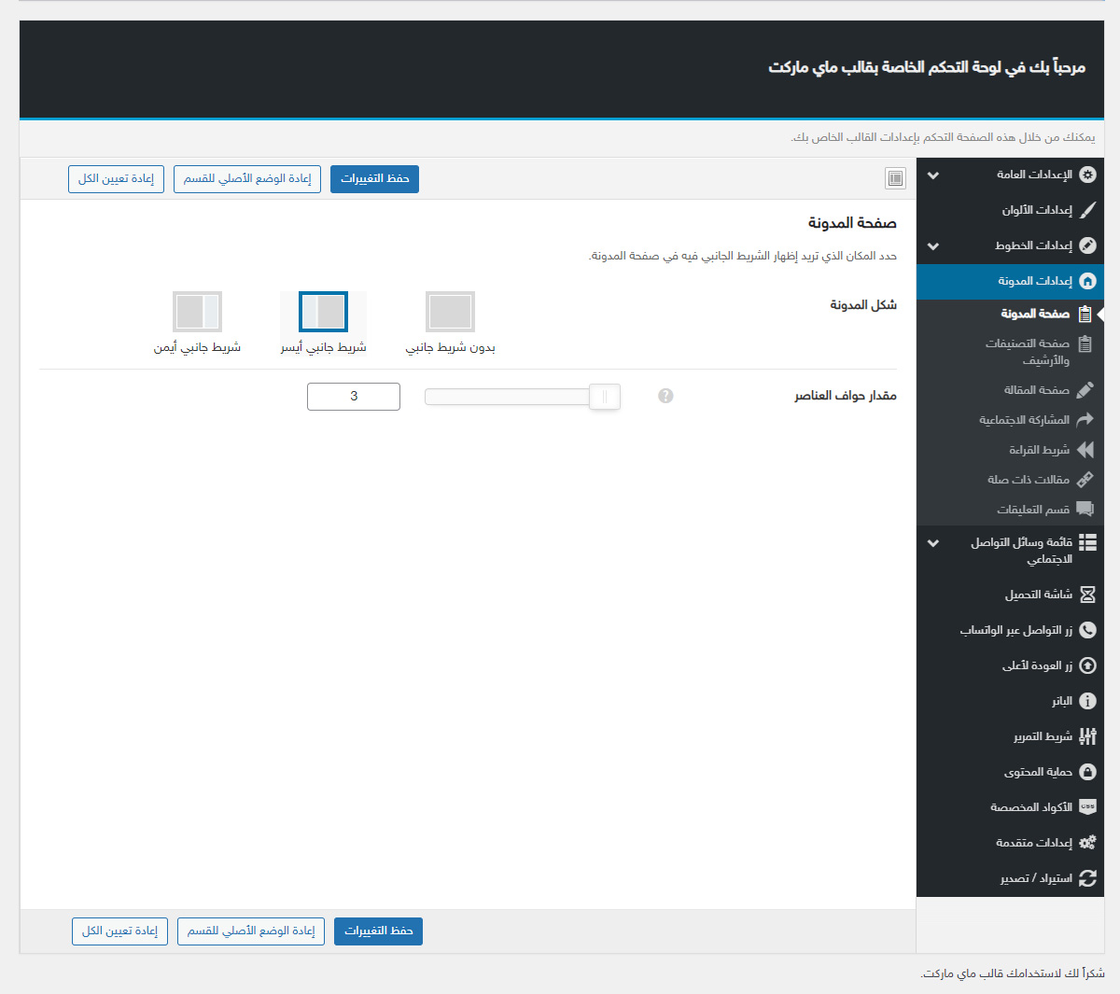The height and width of the screenshot is (994, 1120).
Task: Select the right sidebar blog layout
Action: coord(197,312)
